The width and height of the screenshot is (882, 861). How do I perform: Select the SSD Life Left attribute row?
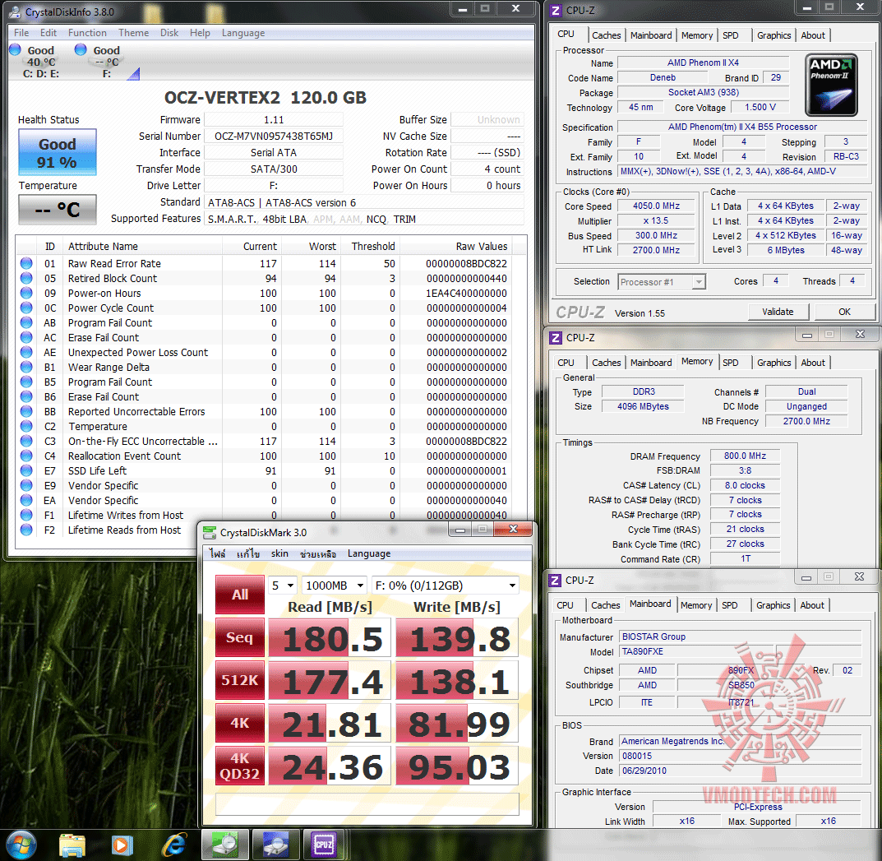(97, 471)
